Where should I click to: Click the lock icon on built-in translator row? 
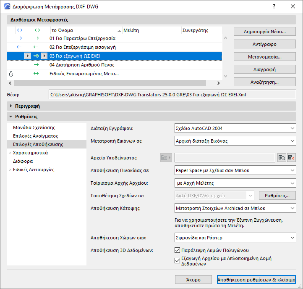(11, 74)
